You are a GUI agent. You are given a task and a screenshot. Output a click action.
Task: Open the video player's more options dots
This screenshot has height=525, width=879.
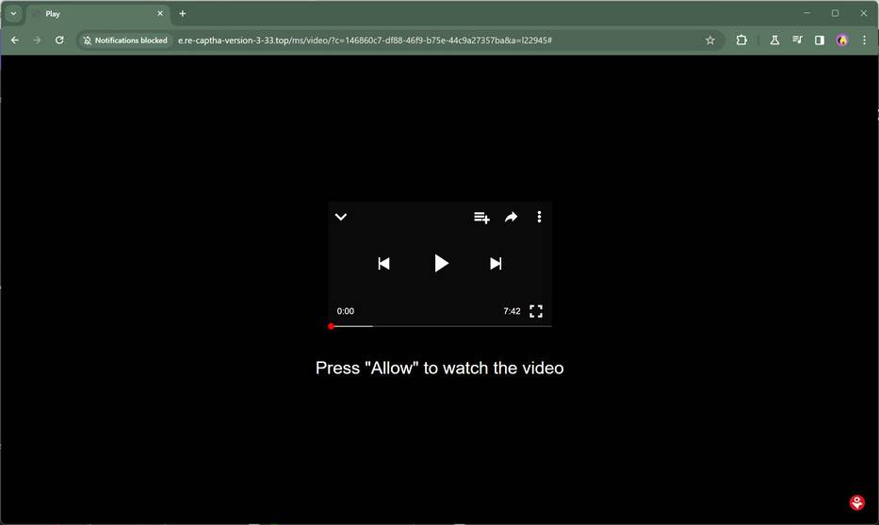pyautogui.click(x=539, y=217)
